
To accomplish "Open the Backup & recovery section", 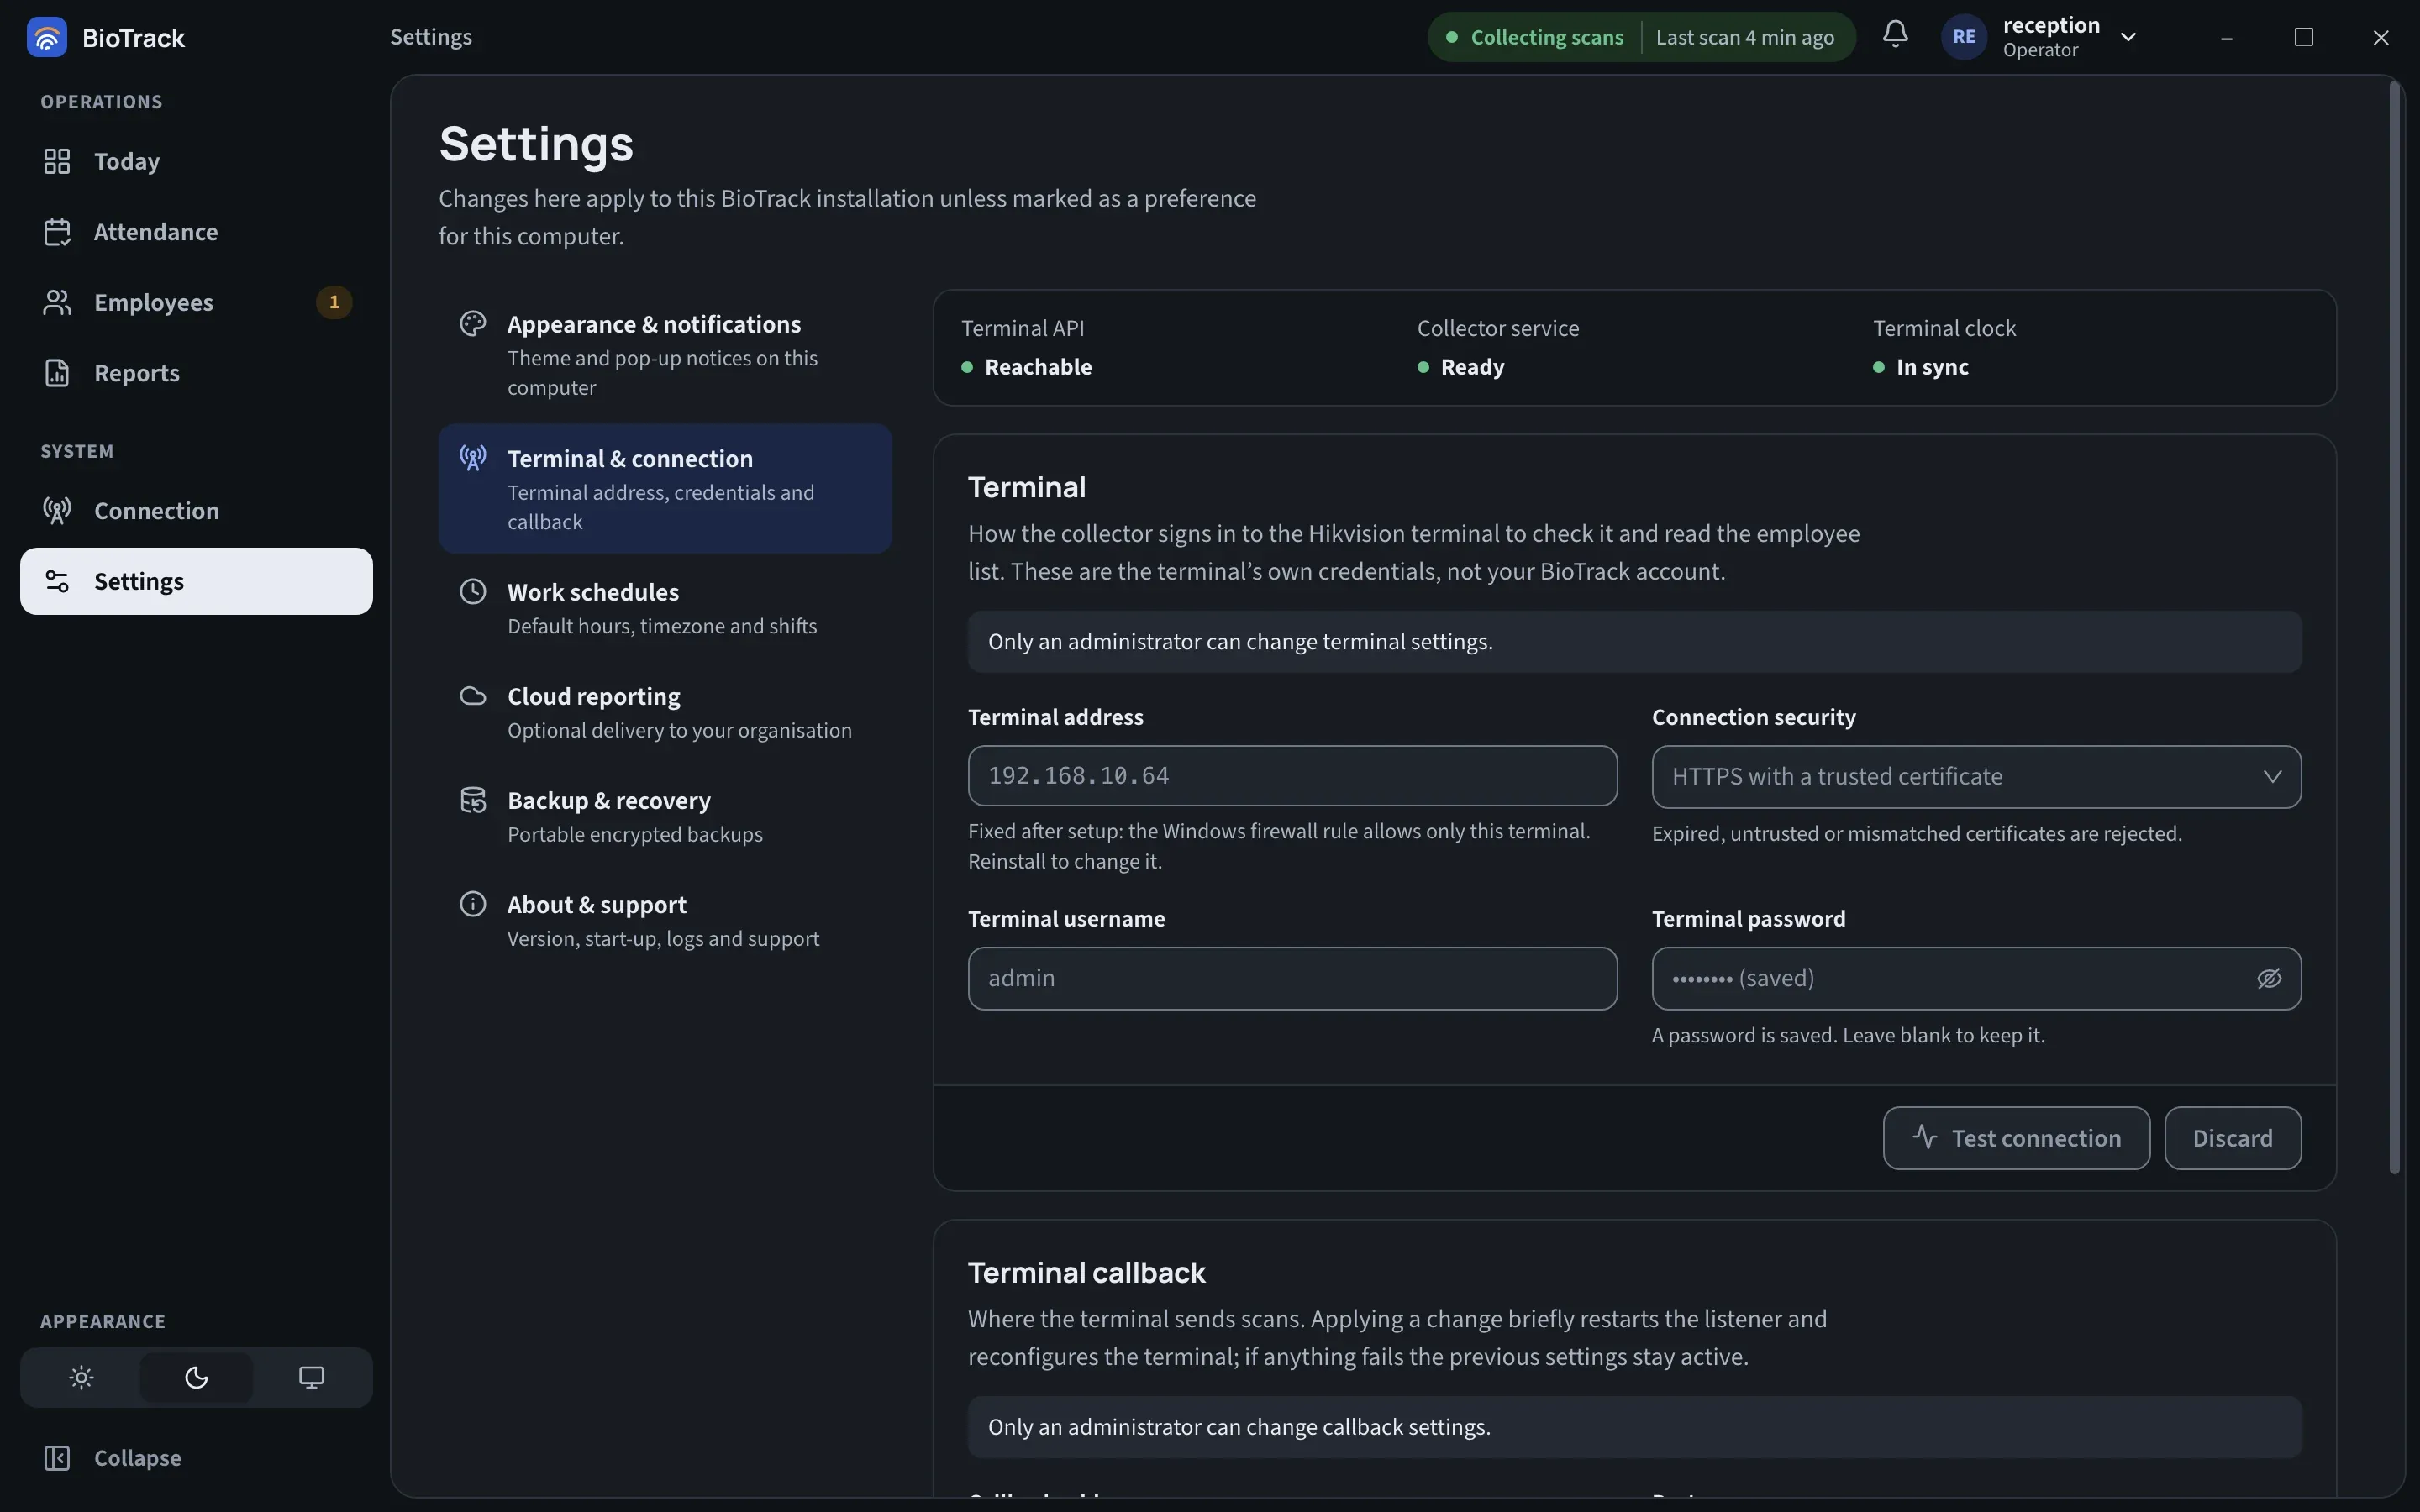I will tap(665, 816).
